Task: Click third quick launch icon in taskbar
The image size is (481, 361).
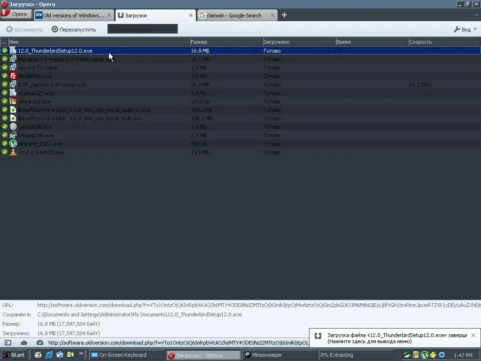Action: click(x=60, y=355)
